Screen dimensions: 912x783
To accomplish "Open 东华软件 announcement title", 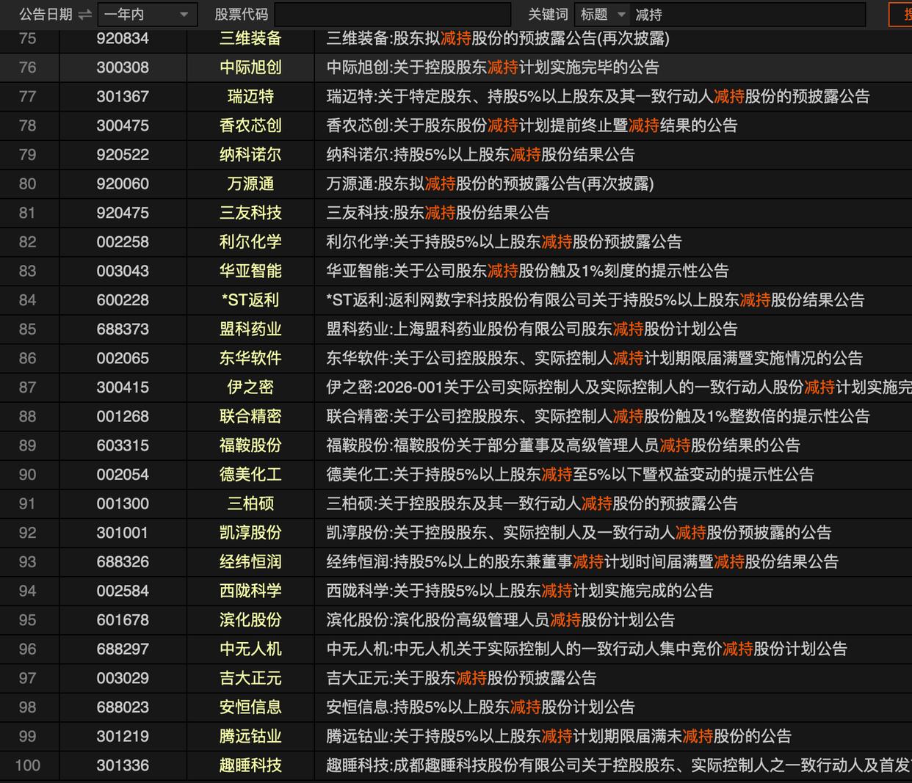I will click(594, 358).
